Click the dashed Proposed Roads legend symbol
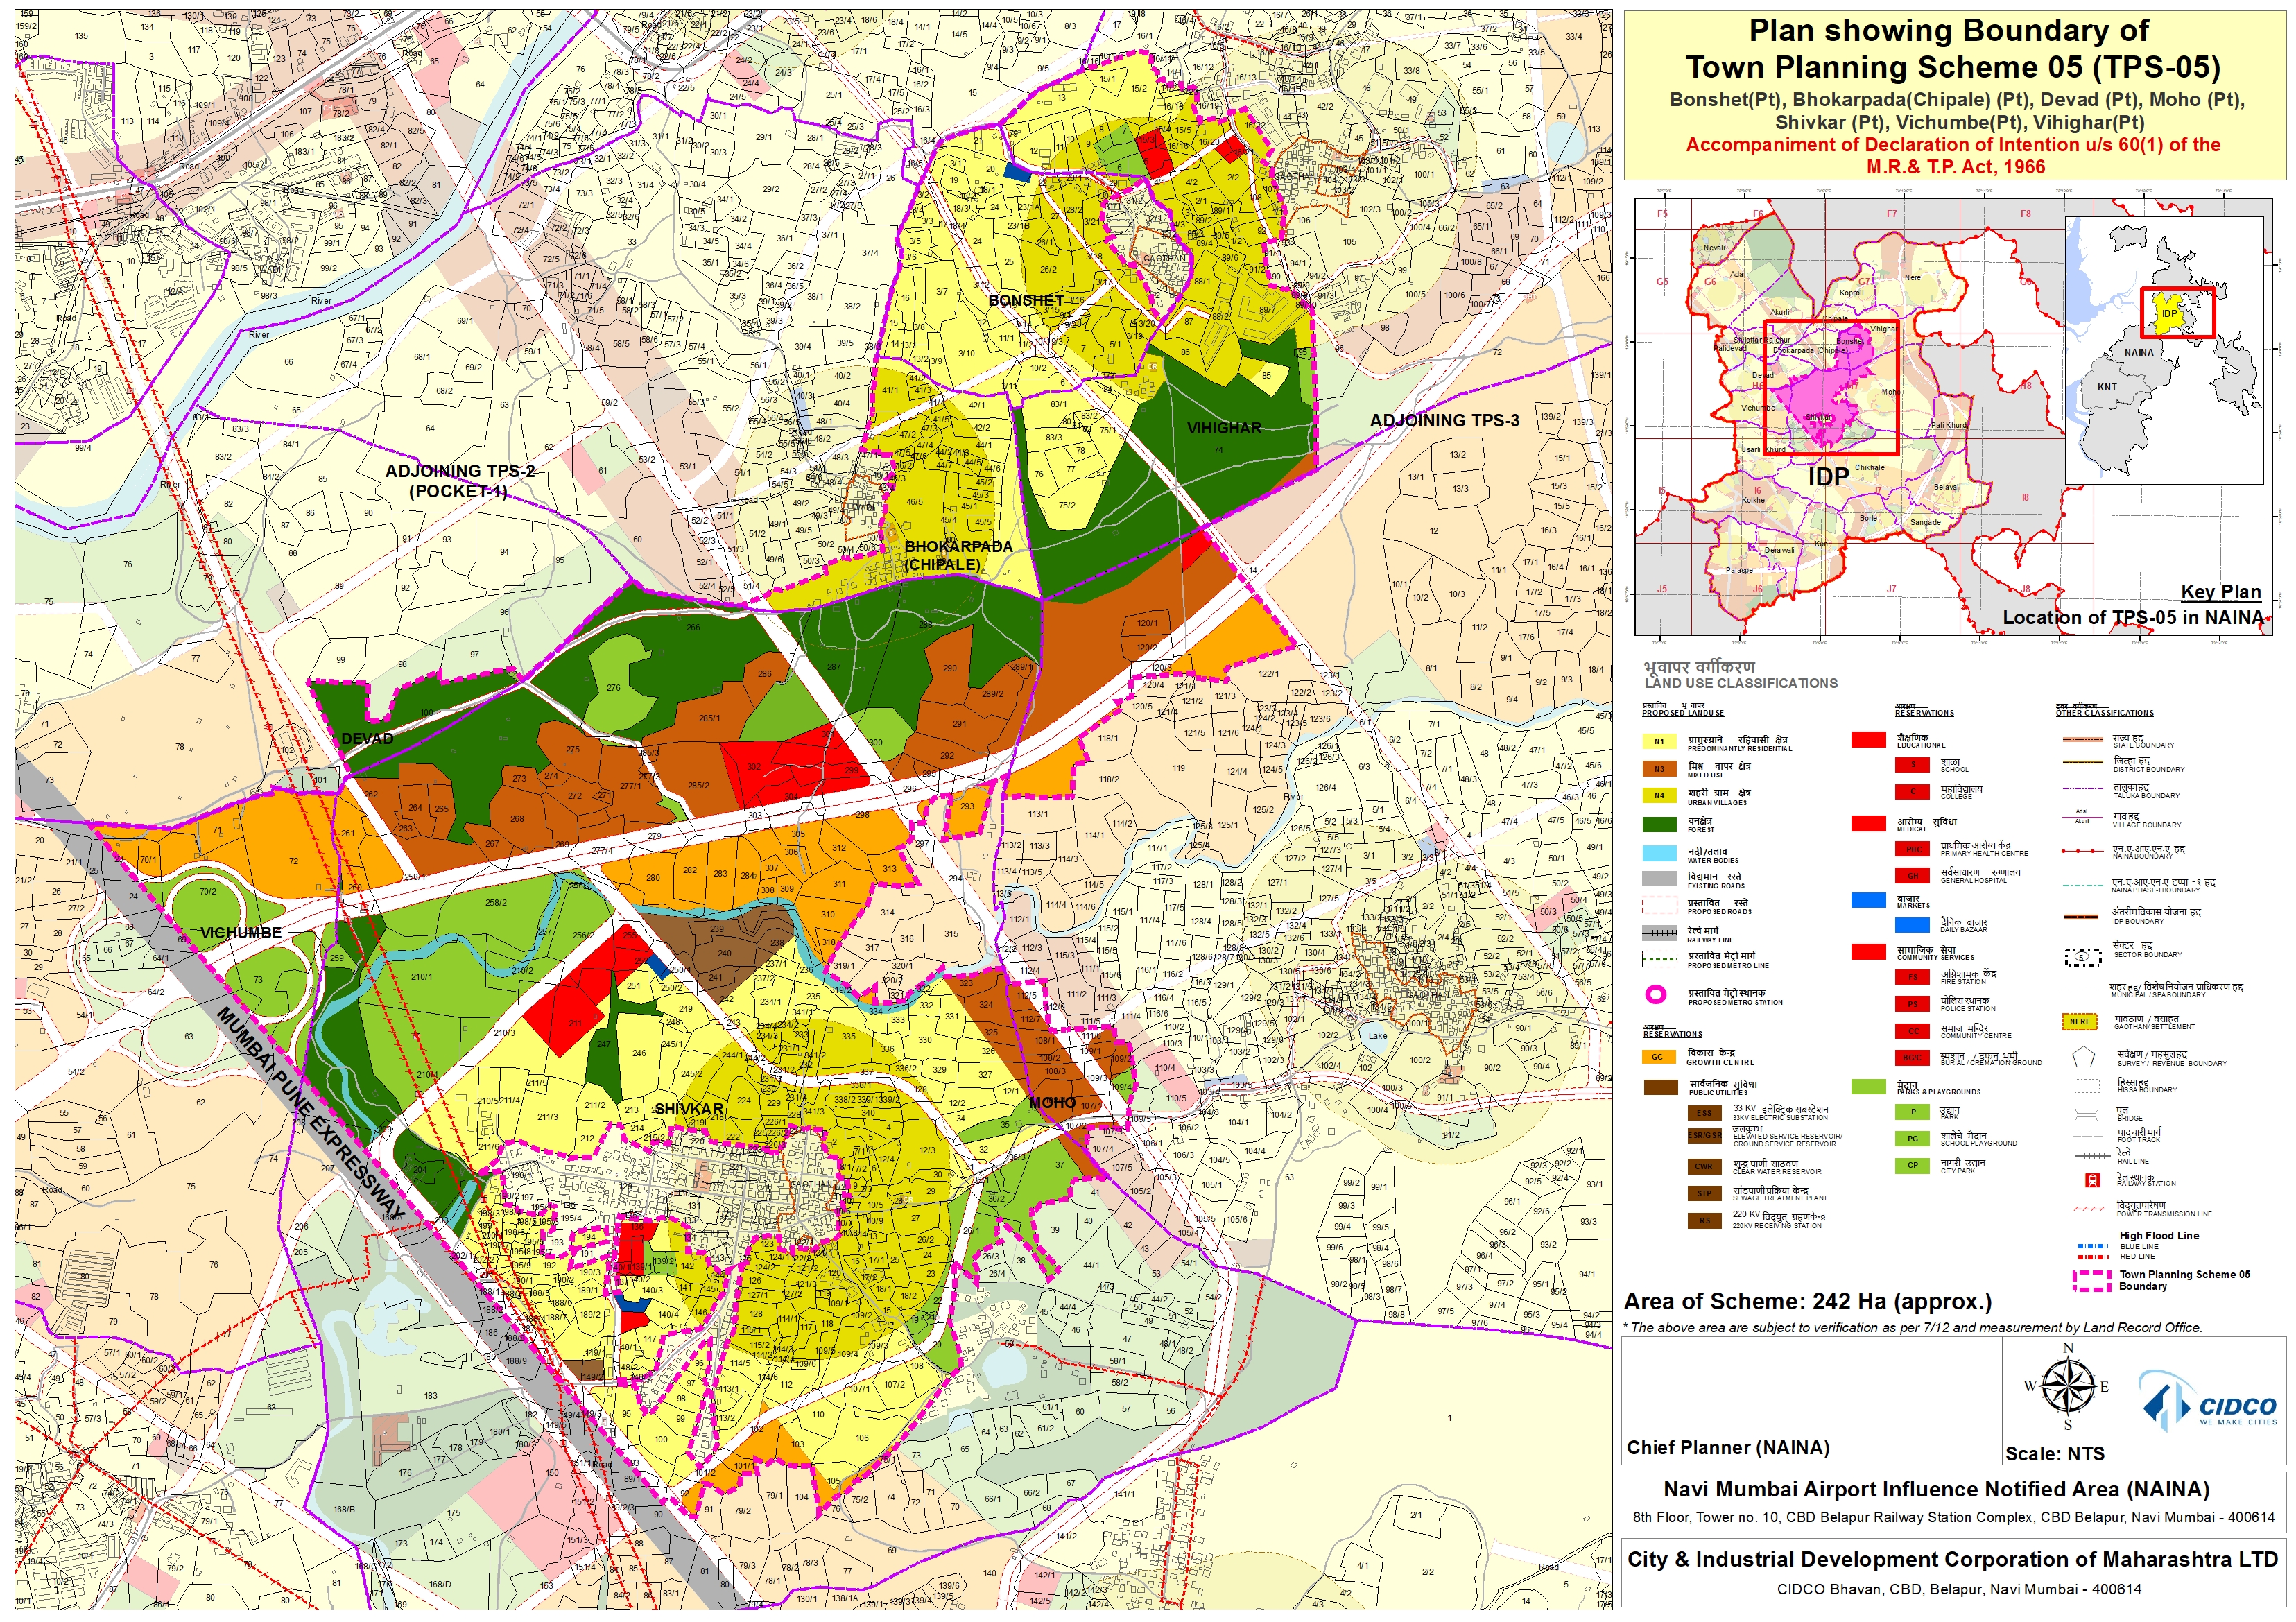This screenshot has width=2296, height=1622. pos(1659,906)
